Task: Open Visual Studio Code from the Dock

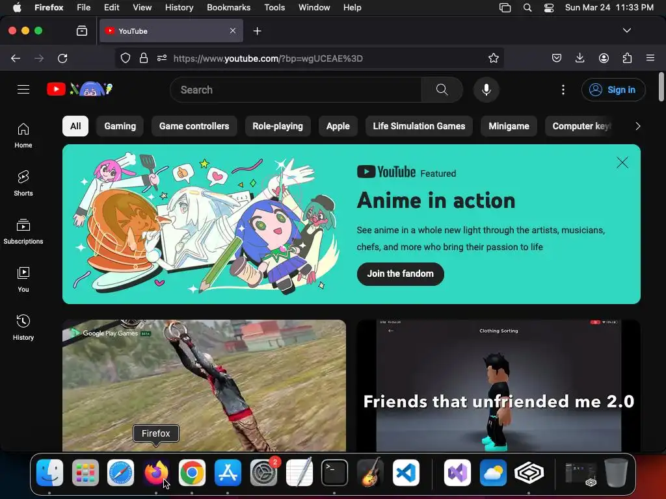Action: click(406, 472)
